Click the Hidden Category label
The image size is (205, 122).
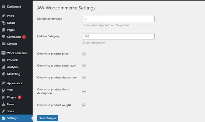coord(48,36)
